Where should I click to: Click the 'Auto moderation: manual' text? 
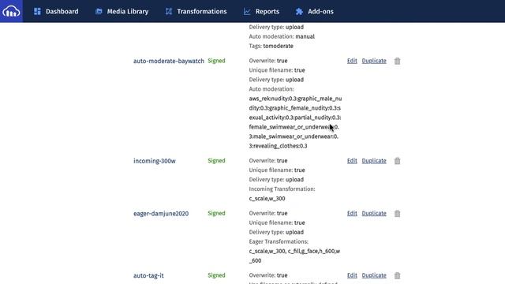pos(282,36)
